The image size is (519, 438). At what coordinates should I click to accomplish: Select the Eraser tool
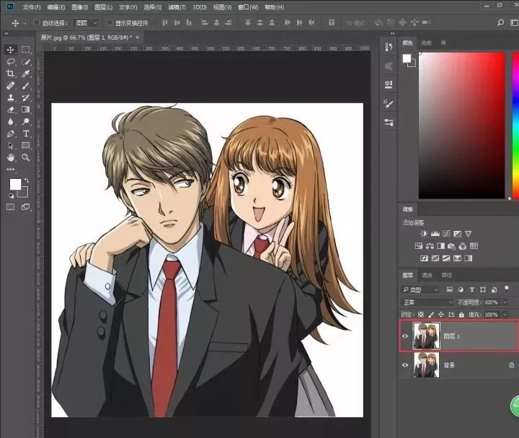11,110
